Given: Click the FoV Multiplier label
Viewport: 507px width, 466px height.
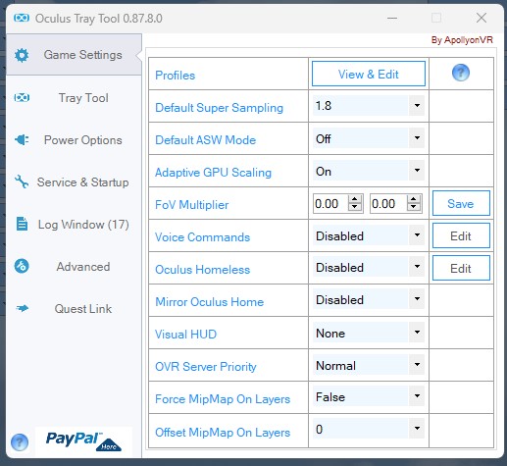Looking at the screenshot, I should [191, 205].
